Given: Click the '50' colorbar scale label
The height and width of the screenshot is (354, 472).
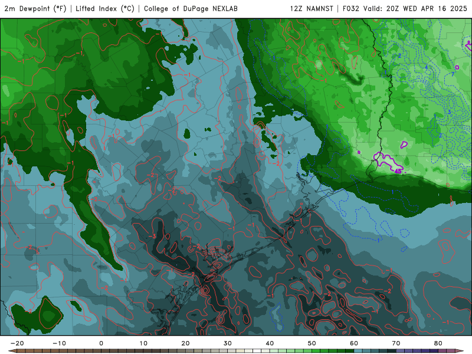Looking at the screenshot, I should click(312, 343).
